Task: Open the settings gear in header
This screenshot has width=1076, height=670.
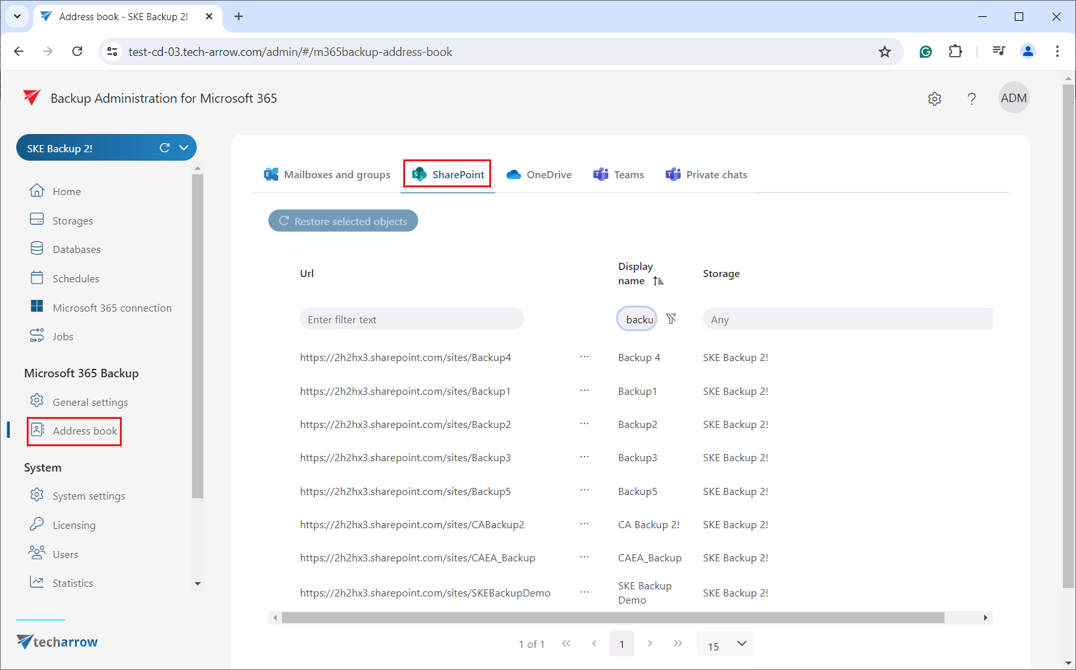Action: [x=934, y=99]
